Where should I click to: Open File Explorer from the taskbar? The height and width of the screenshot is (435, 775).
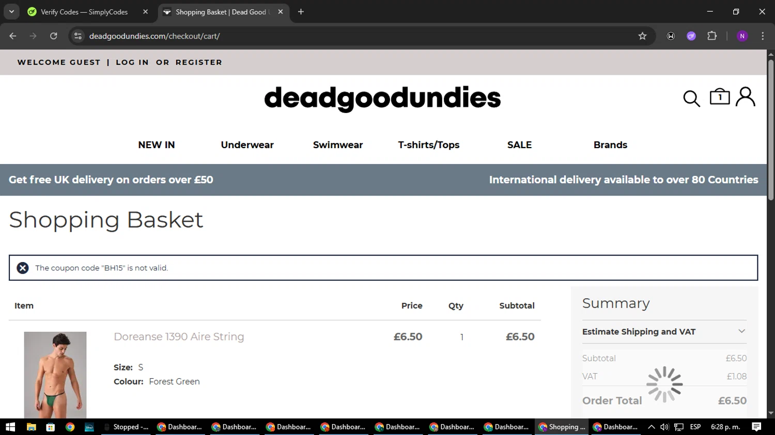tap(31, 427)
